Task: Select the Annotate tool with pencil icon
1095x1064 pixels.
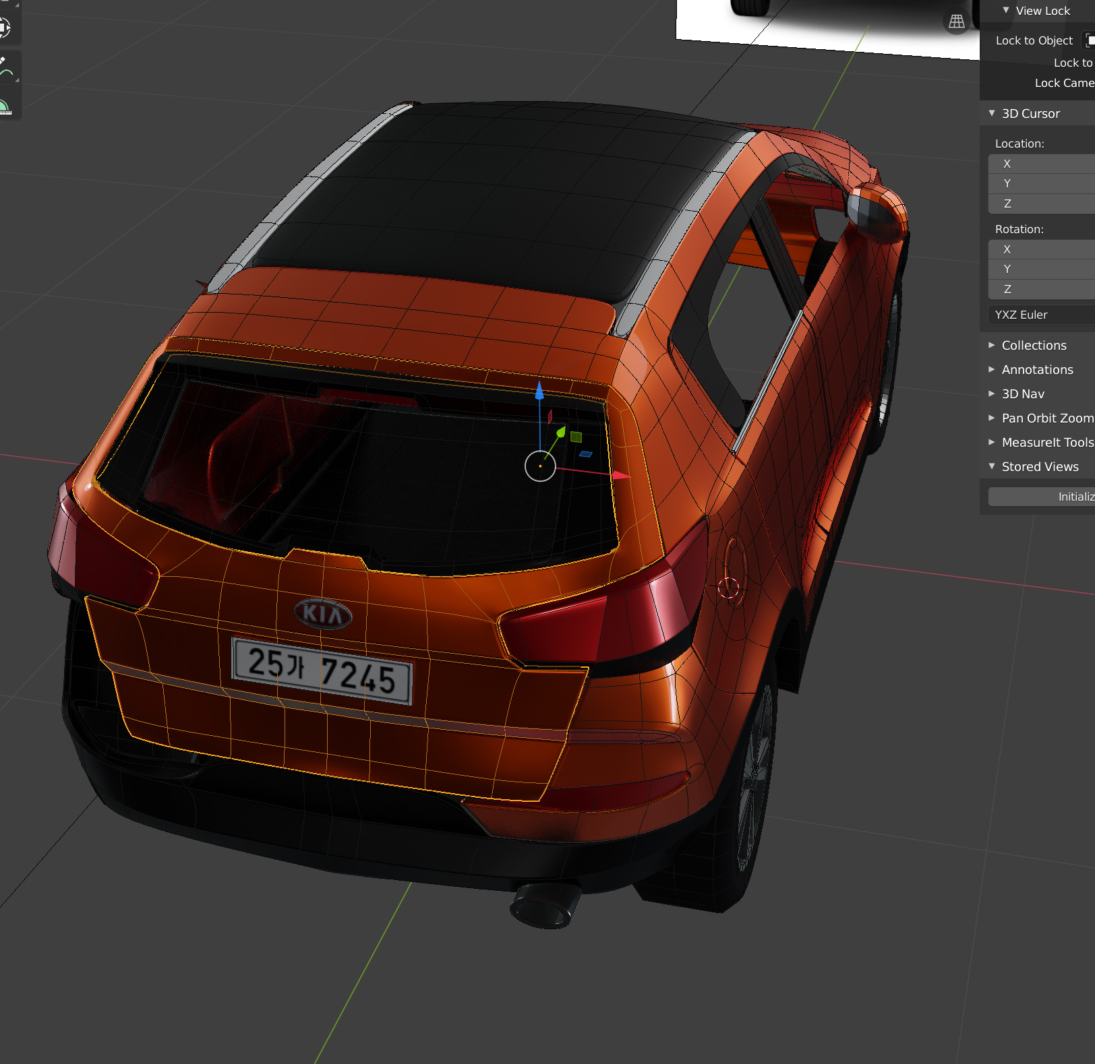Action: (x=5, y=67)
